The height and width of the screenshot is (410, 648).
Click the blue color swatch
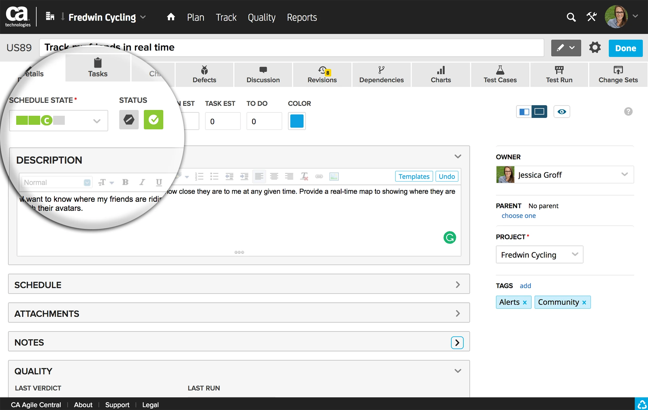pos(297,121)
